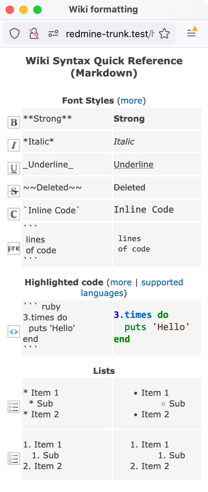Open the 'supported languages' link
The image size is (208, 492).
pos(132,288)
